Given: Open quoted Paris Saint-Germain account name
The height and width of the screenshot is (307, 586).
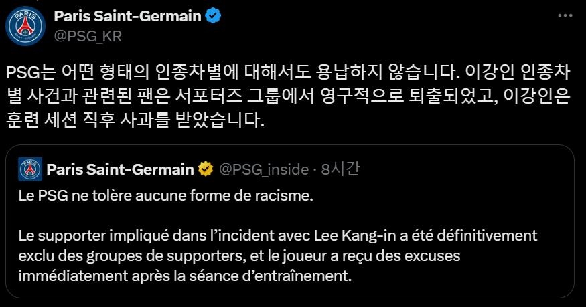Looking at the screenshot, I should 121,169.
